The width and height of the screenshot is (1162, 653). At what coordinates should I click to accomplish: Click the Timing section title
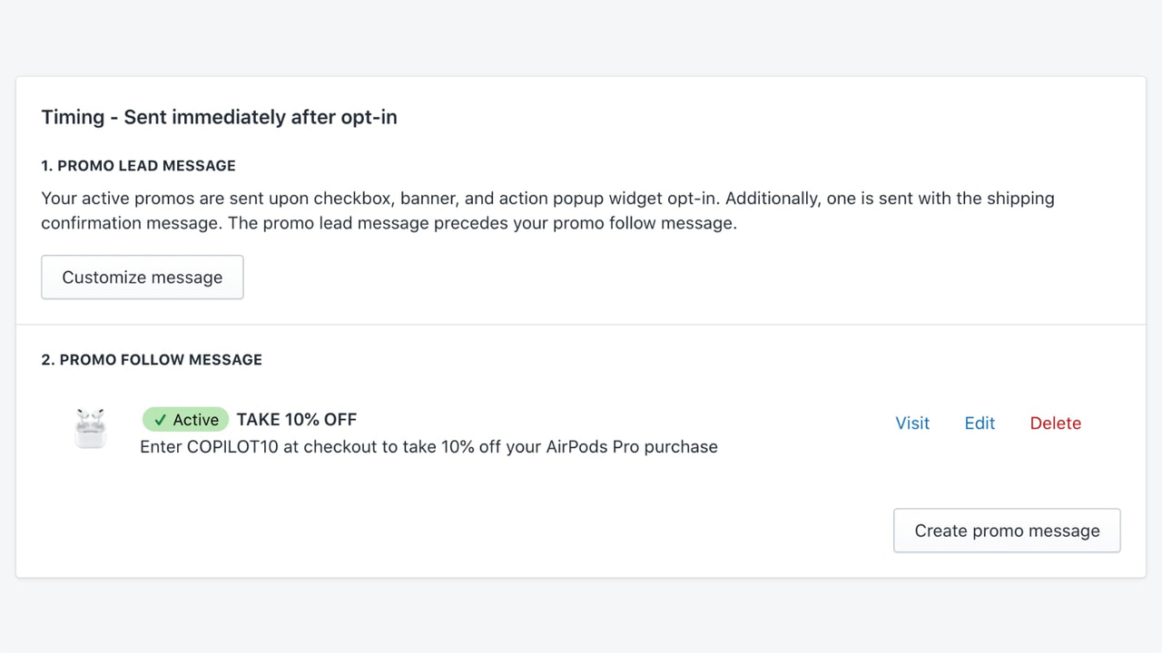pyautogui.click(x=219, y=117)
